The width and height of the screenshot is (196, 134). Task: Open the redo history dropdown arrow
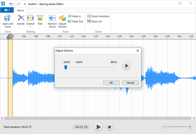click(22, 4)
